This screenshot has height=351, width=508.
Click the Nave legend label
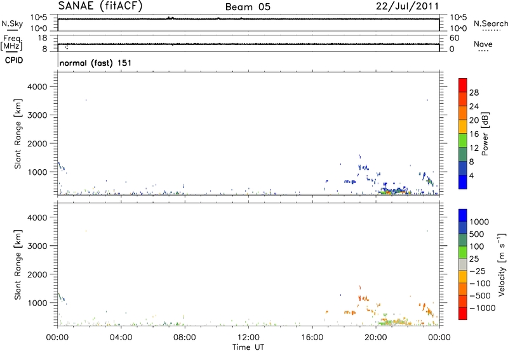coord(483,44)
